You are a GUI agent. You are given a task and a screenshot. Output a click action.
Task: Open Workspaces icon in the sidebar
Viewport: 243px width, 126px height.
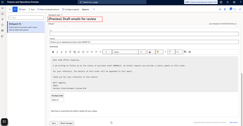point(2,30)
